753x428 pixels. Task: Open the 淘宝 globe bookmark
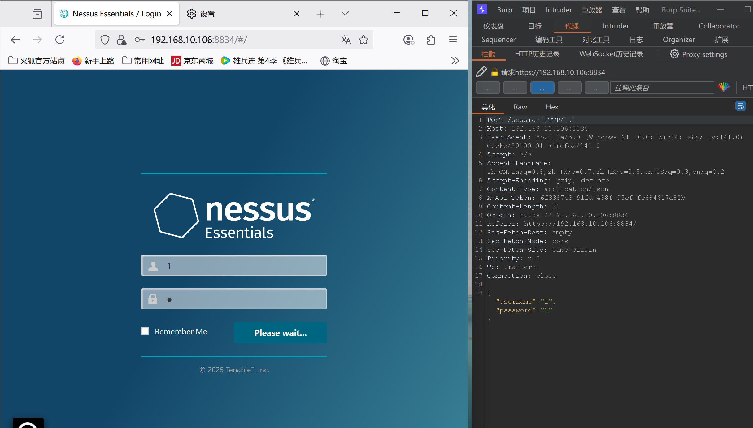334,61
